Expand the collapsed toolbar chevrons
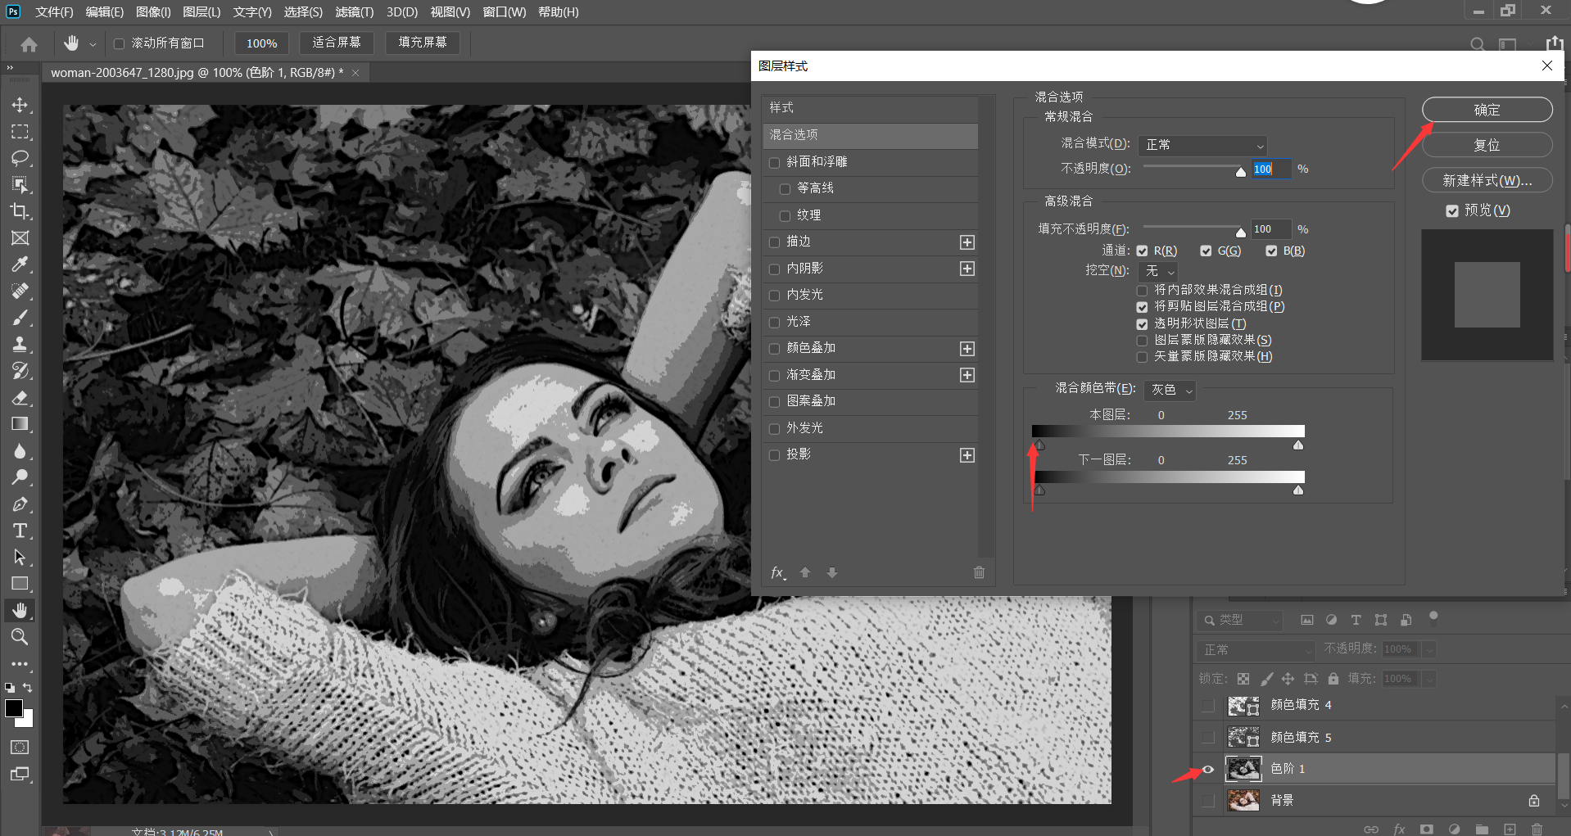This screenshot has width=1571, height=836. (10, 68)
